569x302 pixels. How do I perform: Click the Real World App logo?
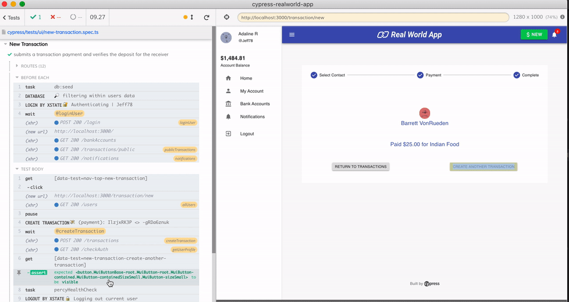coord(409,35)
